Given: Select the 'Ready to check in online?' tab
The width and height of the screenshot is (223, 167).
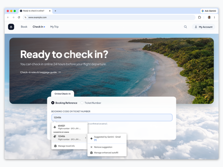Looking at the screenshot, I should 35,11.
